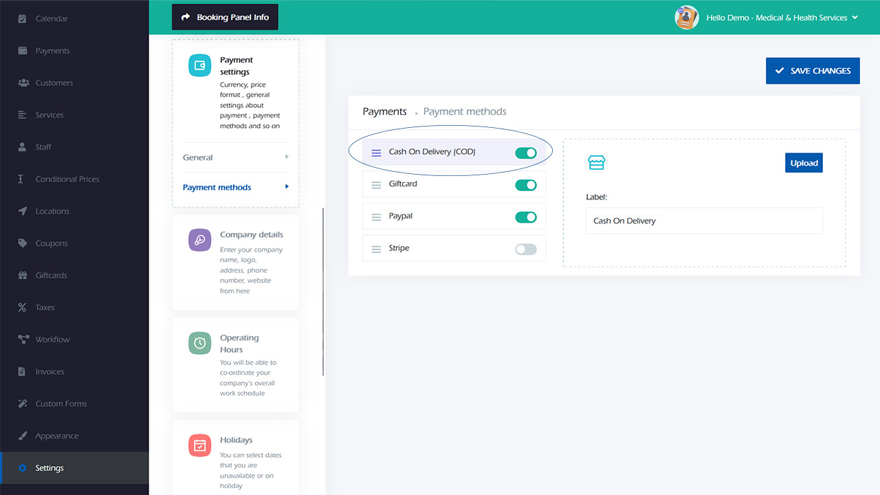
Task: Click the Locations arrow icon
Action: 22,211
